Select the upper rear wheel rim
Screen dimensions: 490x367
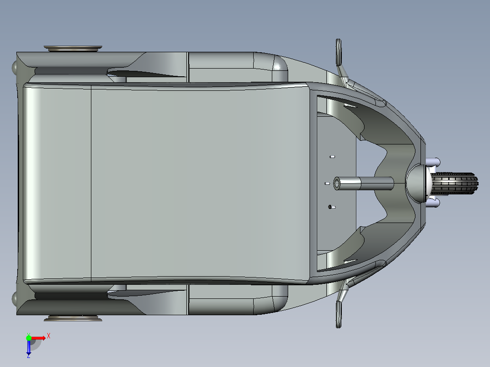tap(73, 49)
